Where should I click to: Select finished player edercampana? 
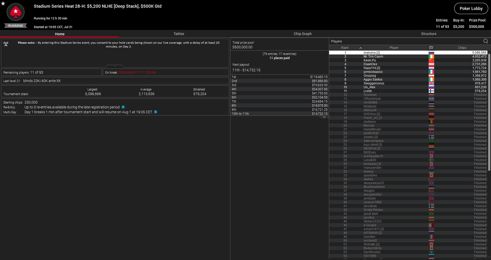(408, 141)
